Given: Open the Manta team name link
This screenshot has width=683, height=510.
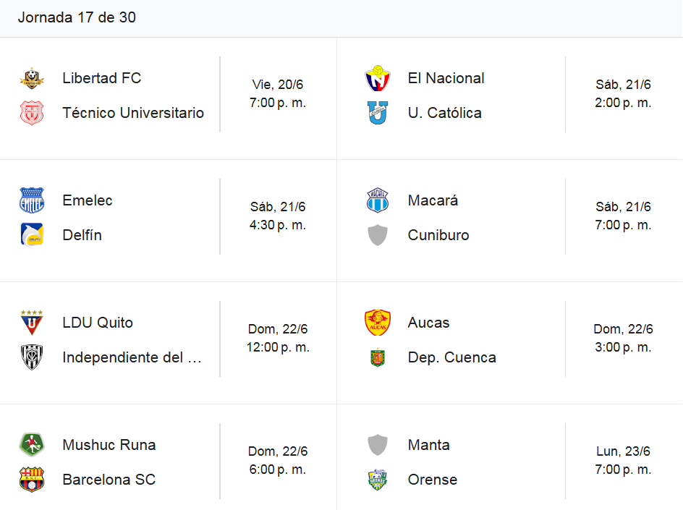Looking at the screenshot, I should click(428, 445).
